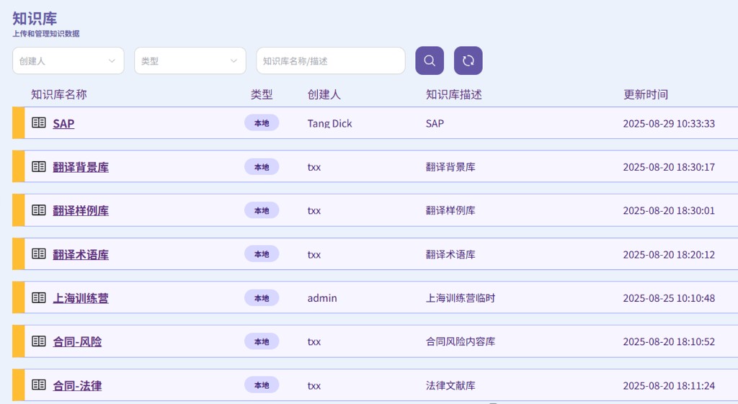Screen dimensions: 738x404
Task: Click the book icon beside 合同-法律
Action: [38, 385]
